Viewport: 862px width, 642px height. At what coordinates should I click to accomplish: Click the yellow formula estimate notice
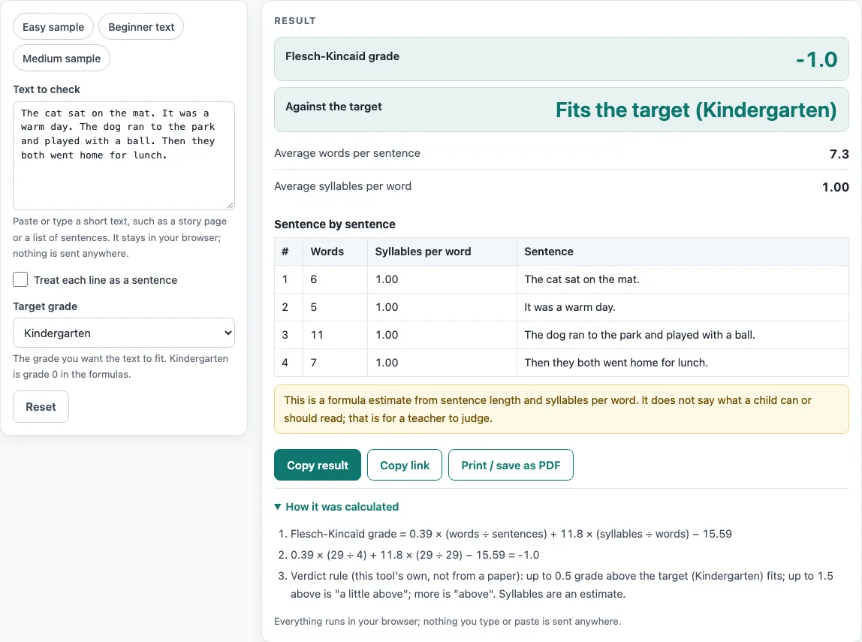562,409
